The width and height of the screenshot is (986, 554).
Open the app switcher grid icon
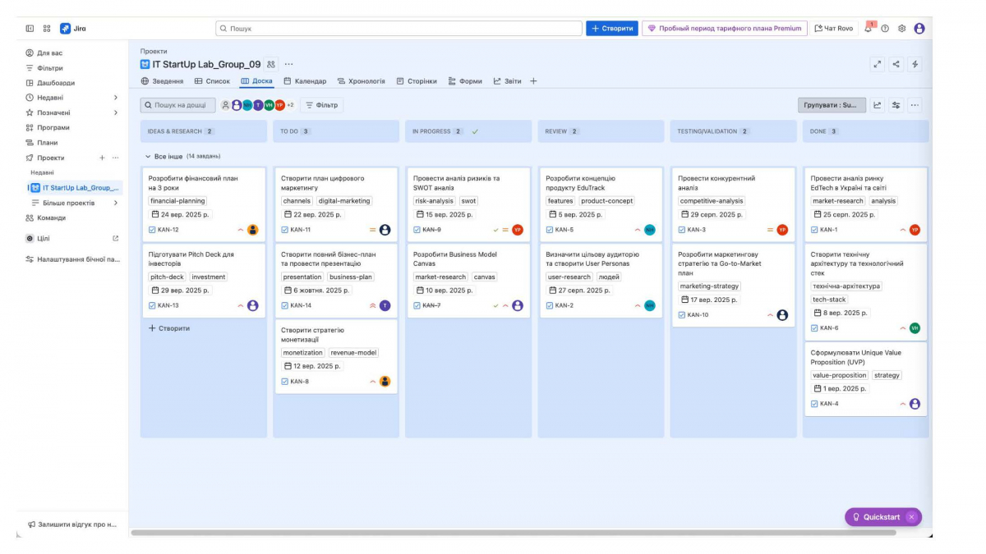point(47,29)
